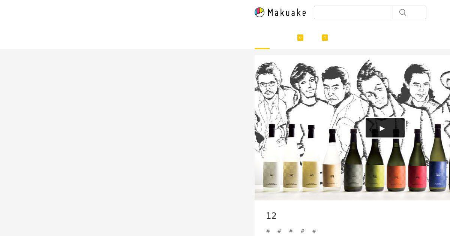Focus the empty search input field

(x=353, y=12)
